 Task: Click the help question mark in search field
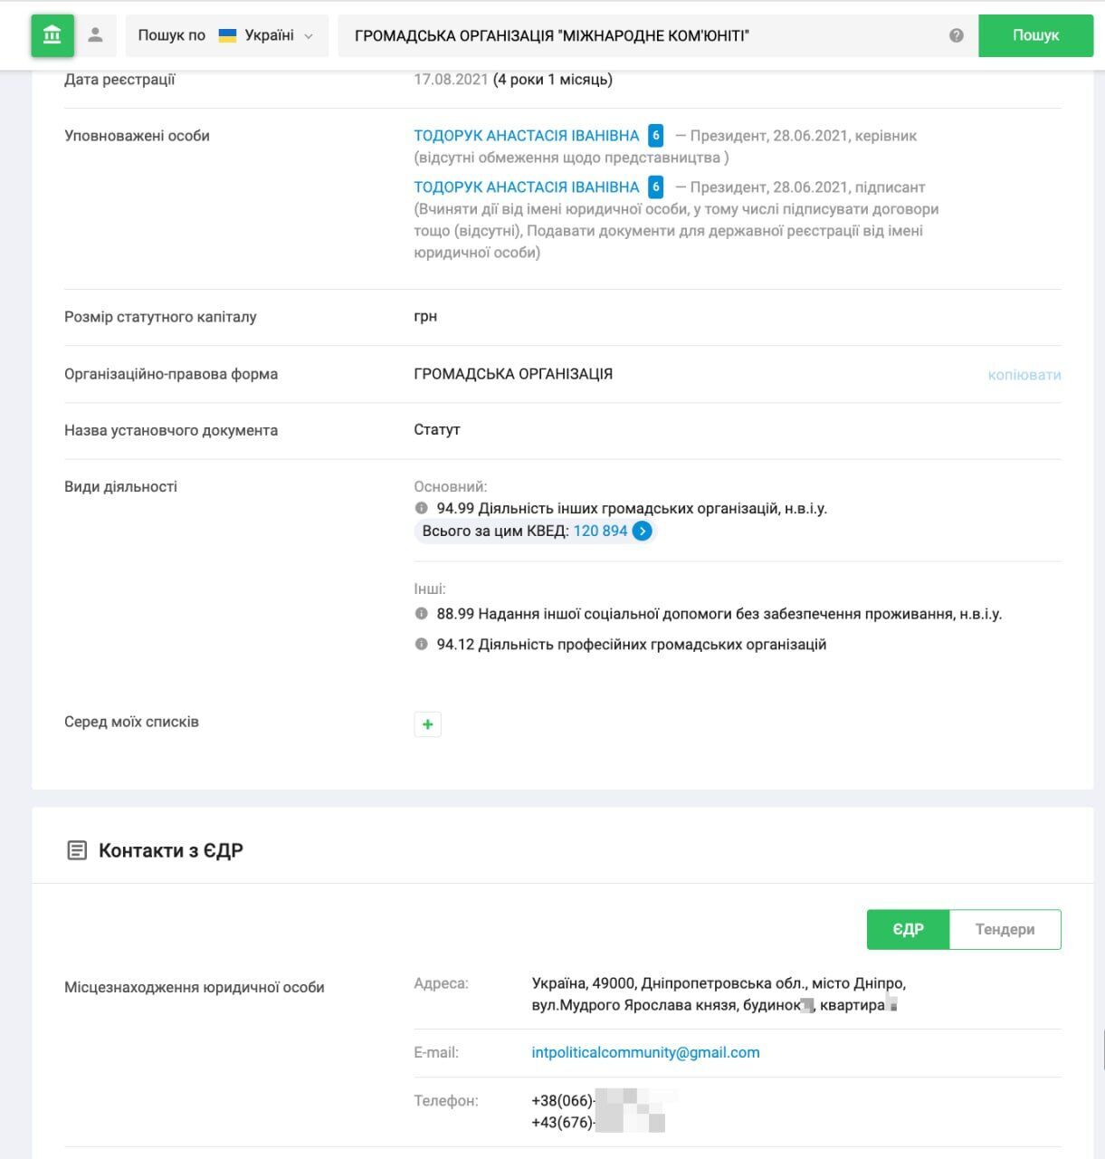957,35
